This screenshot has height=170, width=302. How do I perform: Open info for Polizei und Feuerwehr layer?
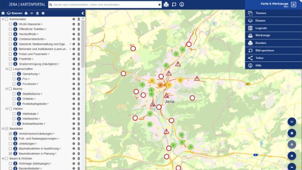15,54
